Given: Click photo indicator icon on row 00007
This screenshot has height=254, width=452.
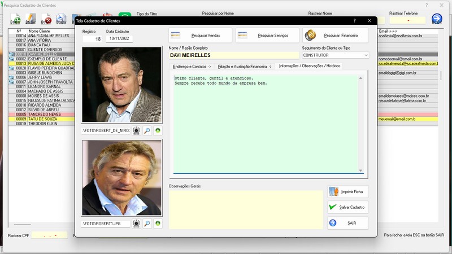Looking at the screenshot, I should pos(11,82).
